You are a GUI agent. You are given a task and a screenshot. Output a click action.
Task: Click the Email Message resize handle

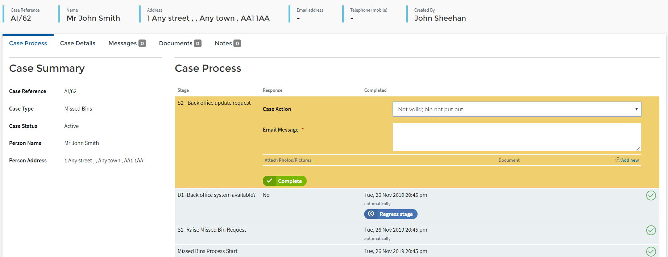pos(638,149)
